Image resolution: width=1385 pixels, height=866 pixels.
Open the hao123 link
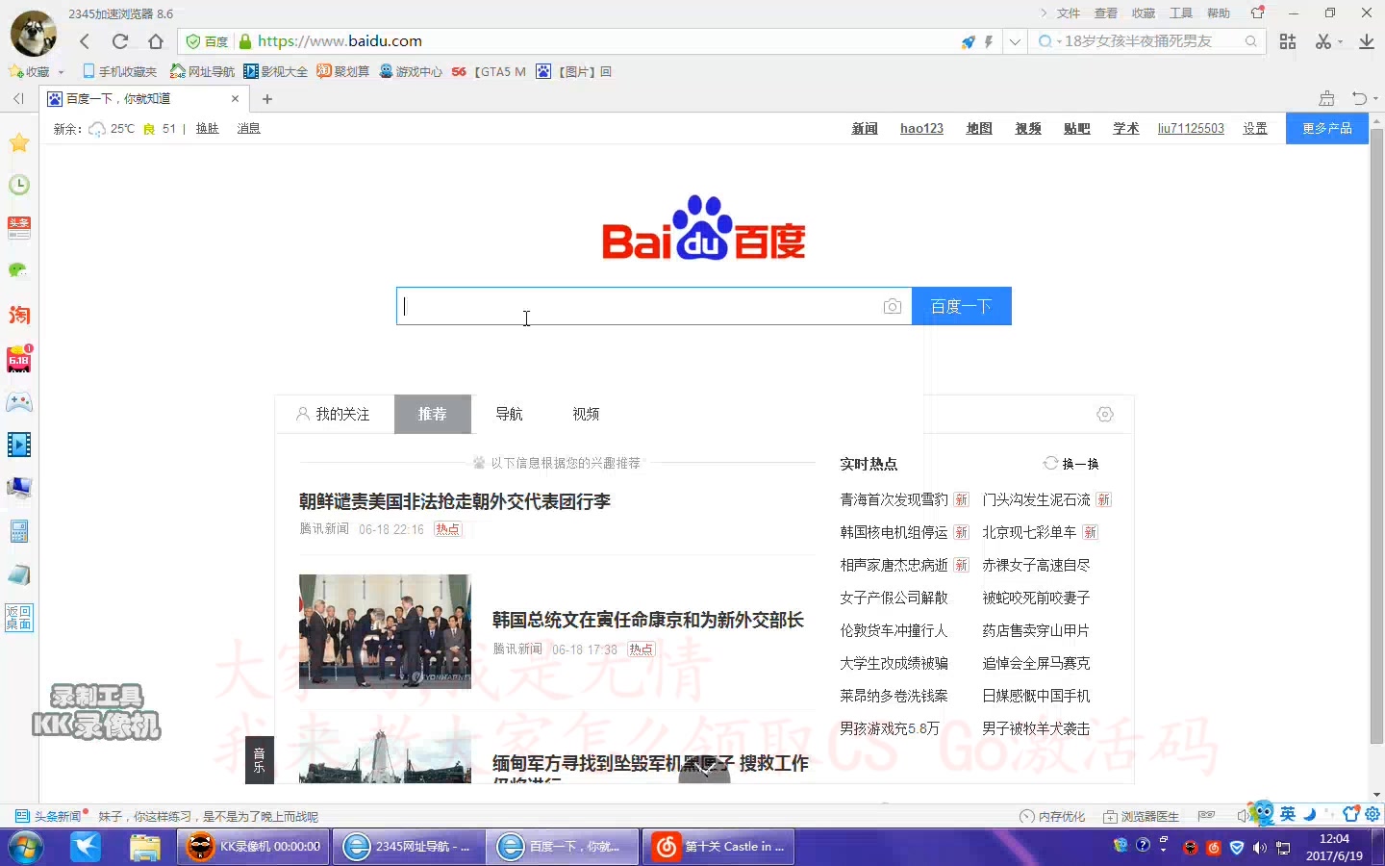pyautogui.click(x=921, y=128)
